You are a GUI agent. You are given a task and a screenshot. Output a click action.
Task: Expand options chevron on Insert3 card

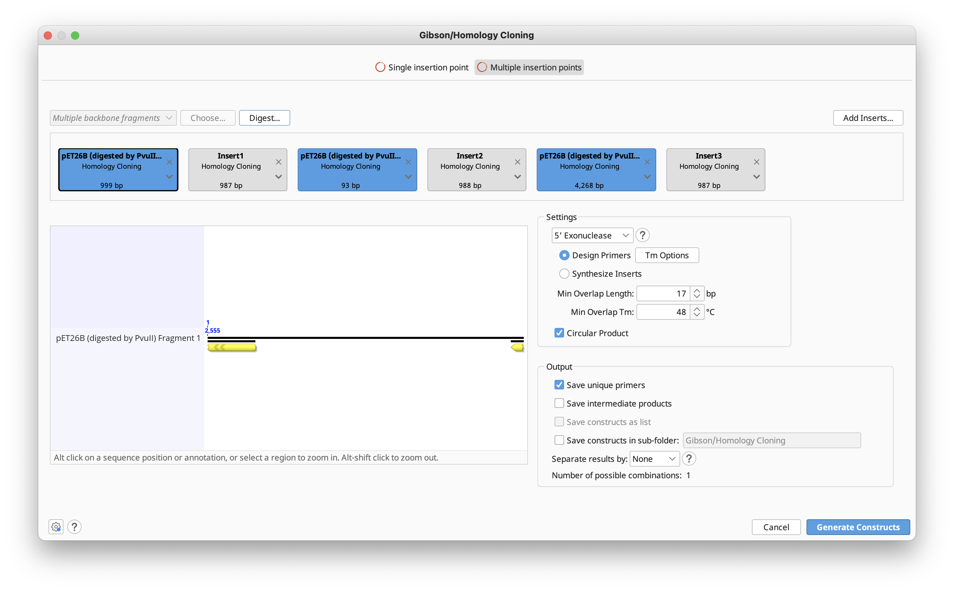coord(756,177)
